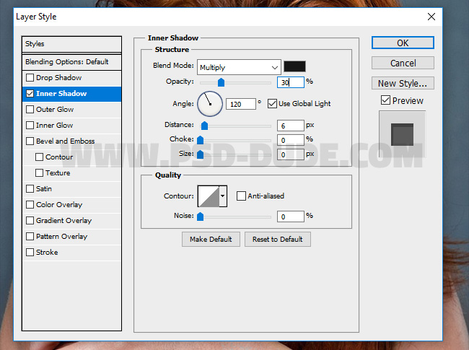Click the New Style... button
The height and width of the screenshot is (350, 469).
pos(403,83)
